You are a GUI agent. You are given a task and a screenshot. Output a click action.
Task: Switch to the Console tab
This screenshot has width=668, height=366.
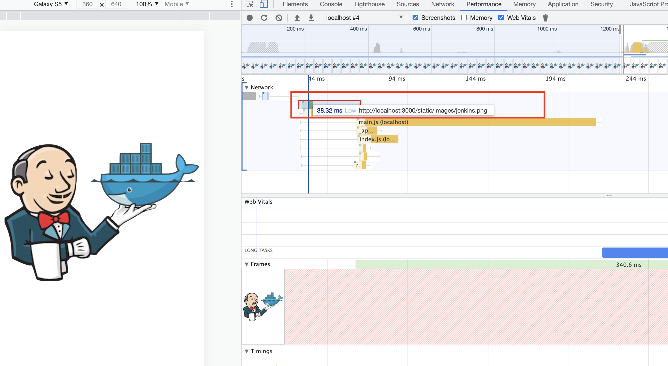[x=331, y=4]
